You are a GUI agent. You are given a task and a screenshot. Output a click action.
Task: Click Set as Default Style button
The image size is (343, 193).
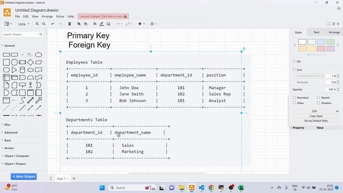tap(316, 121)
